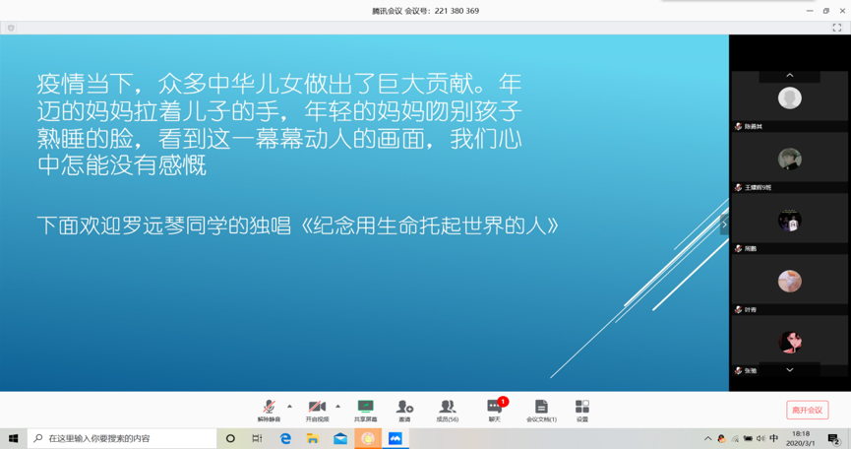Open QQ from the system tray
The height and width of the screenshot is (449, 851).
pyautogui.click(x=721, y=439)
